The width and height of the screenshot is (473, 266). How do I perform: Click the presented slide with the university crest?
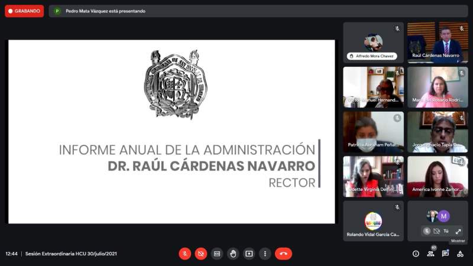pos(171,132)
